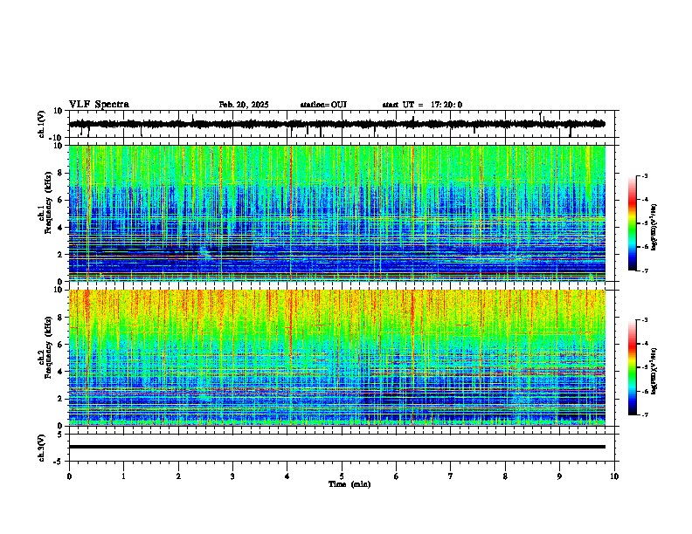Click the 'ch.1(V)' waveform axis label

42,124
